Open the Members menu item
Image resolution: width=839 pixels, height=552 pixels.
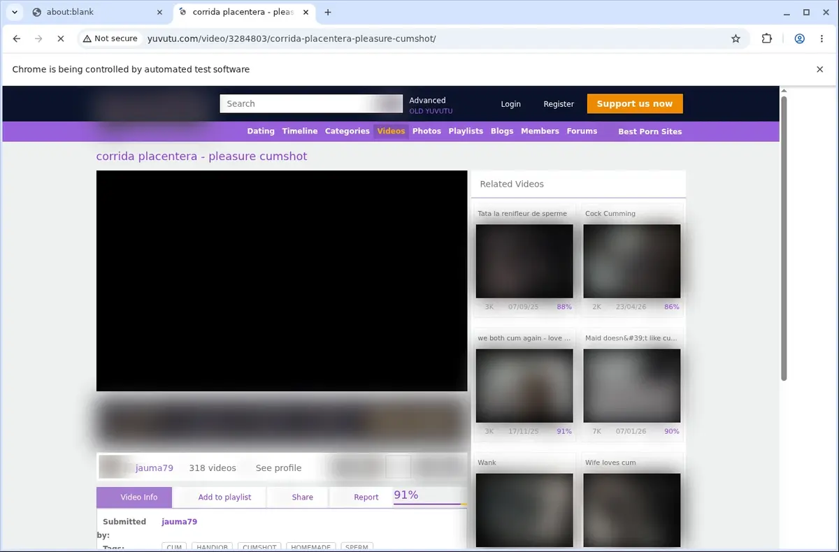click(540, 131)
